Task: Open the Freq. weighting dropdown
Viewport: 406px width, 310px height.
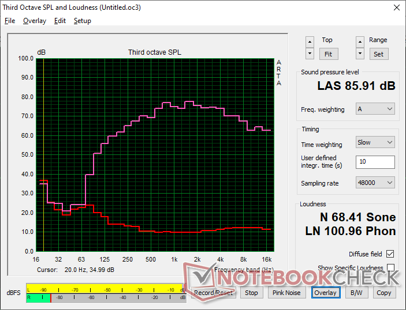Action: pos(375,109)
